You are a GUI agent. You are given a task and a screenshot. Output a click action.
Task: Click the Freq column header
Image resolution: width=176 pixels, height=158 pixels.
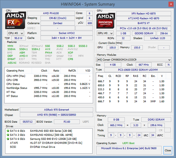(x=101, y=76)
